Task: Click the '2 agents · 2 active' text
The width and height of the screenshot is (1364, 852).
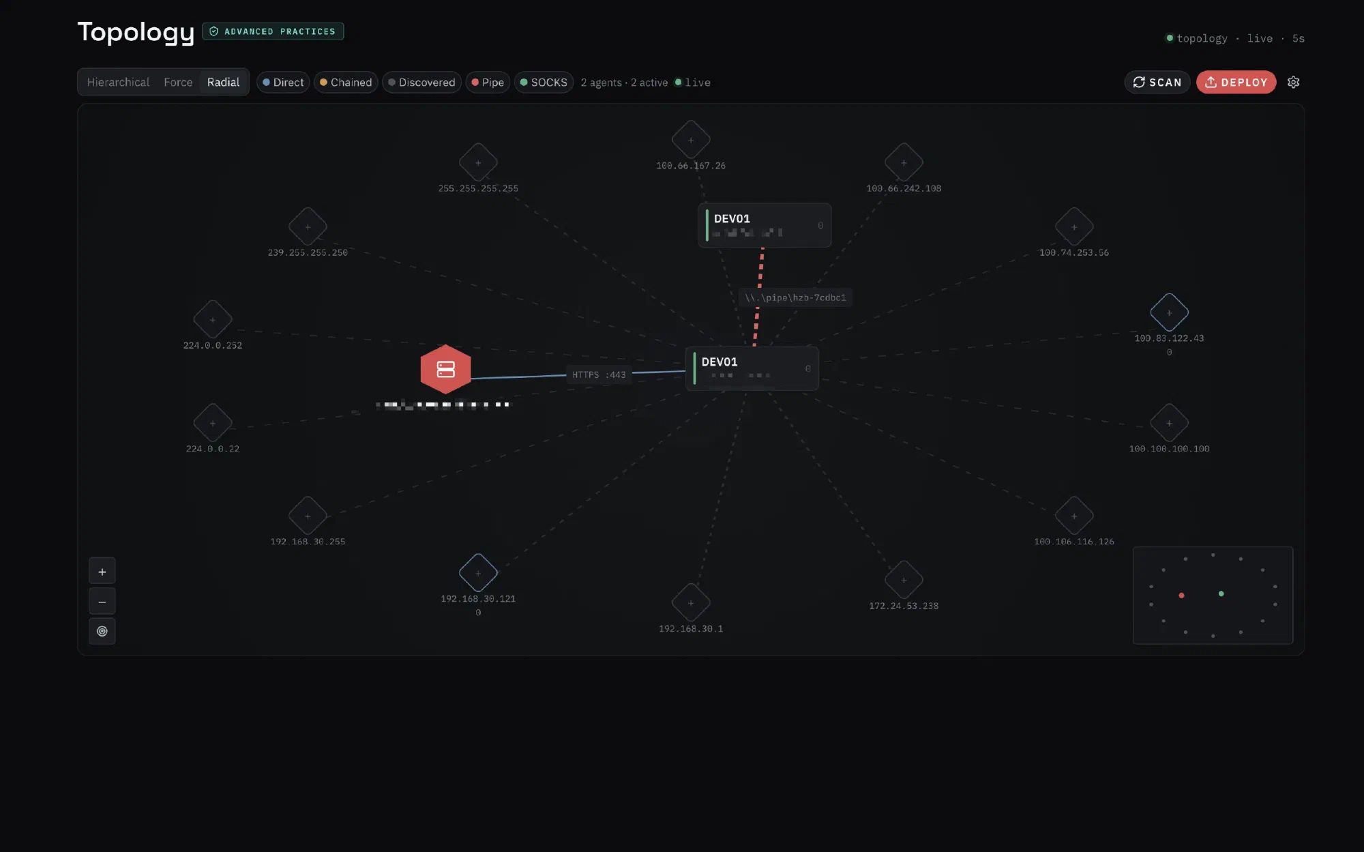Action: tap(624, 83)
